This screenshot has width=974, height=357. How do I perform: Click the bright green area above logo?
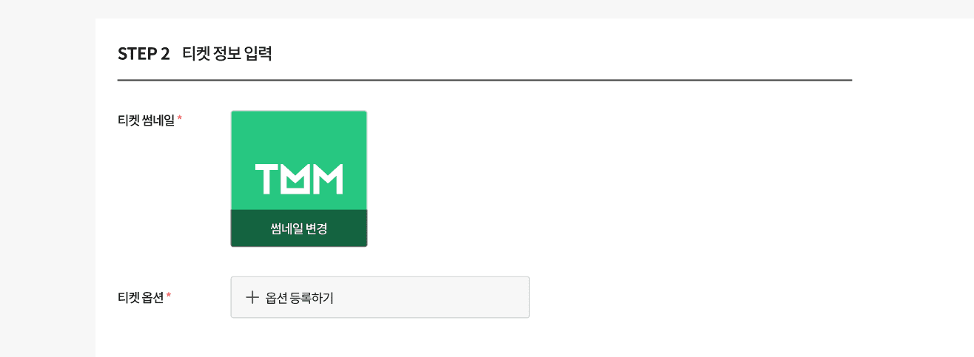299,137
